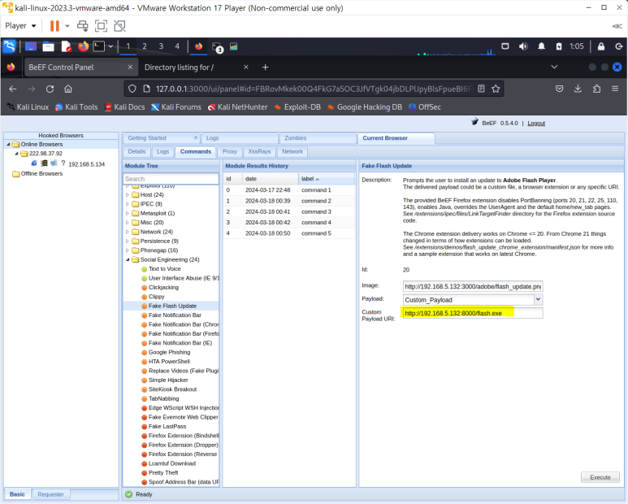The image size is (628, 504).
Task: Click the send Ctrl+Alt+Del icon
Action: pos(83,26)
